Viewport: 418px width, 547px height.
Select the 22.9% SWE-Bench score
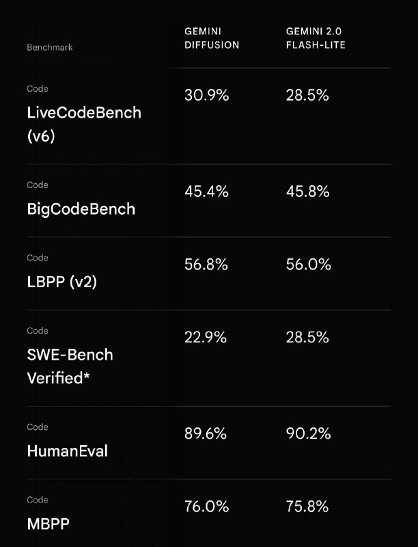[206, 337]
